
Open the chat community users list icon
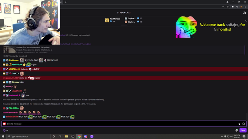pyautogui.click(x=245, y=13)
